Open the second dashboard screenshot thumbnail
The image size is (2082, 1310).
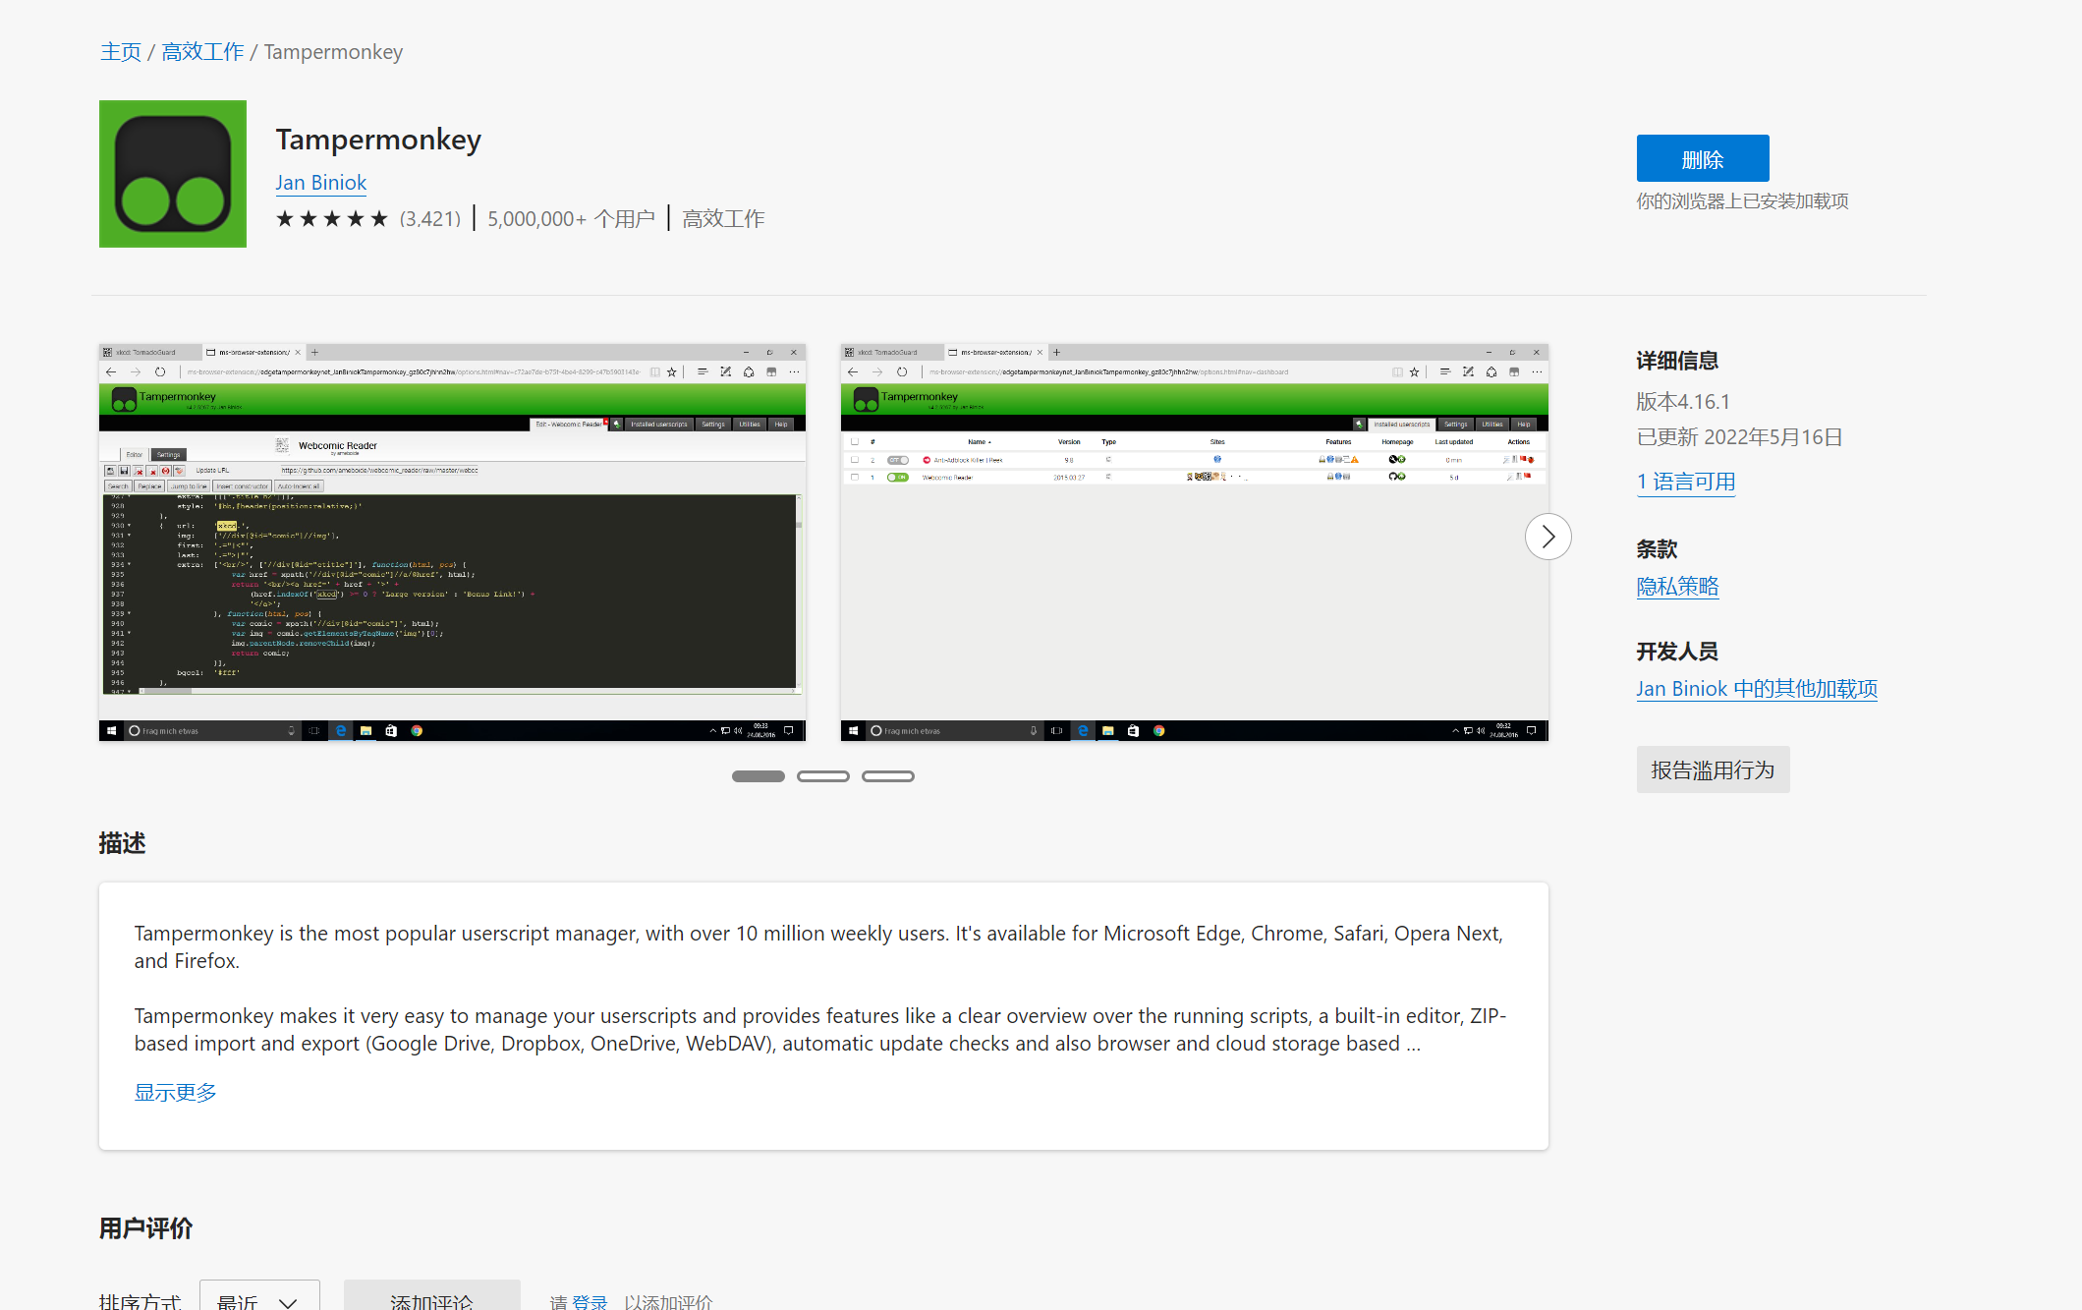click(1195, 542)
